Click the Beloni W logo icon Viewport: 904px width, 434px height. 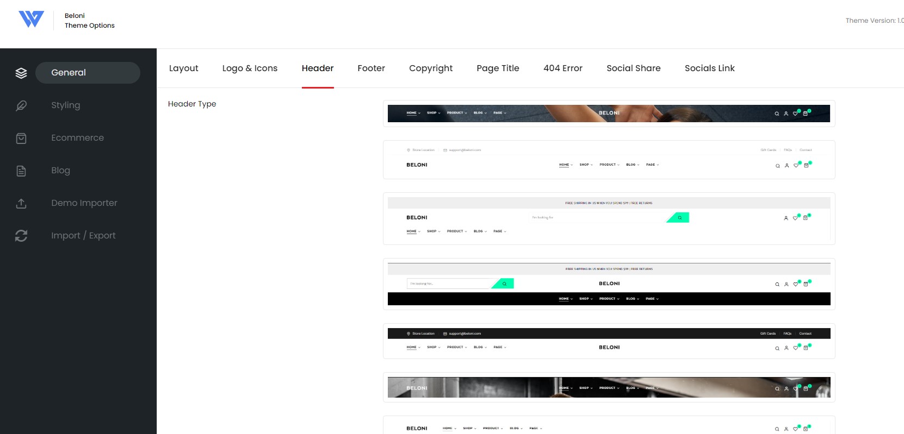[x=31, y=19]
